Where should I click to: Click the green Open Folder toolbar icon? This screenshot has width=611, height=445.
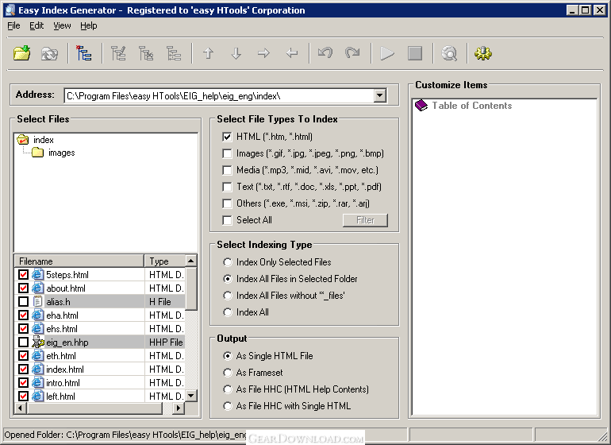[22, 53]
